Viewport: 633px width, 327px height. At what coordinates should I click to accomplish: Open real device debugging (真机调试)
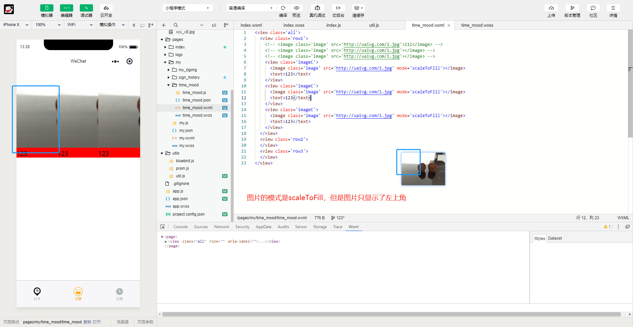pos(317,8)
